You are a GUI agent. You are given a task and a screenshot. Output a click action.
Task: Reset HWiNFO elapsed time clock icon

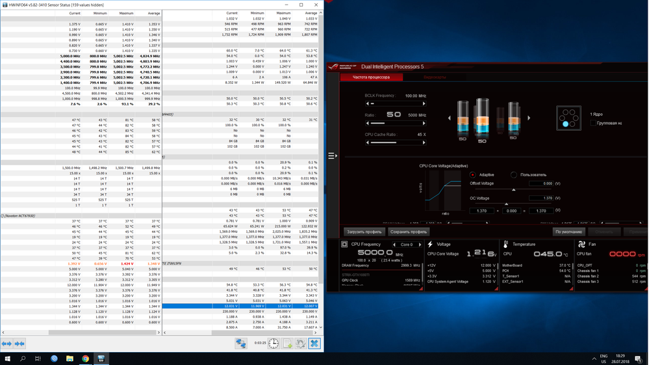[x=273, y=344]
